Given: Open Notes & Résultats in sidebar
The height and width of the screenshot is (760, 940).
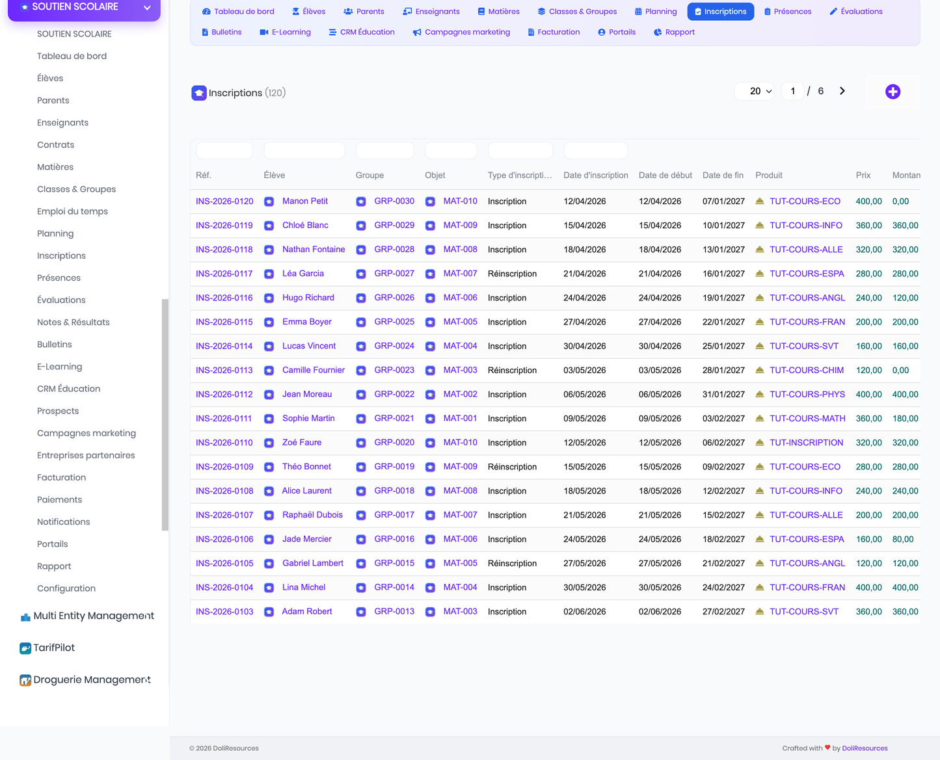Looking at the screenshot, I should [73, 322].
